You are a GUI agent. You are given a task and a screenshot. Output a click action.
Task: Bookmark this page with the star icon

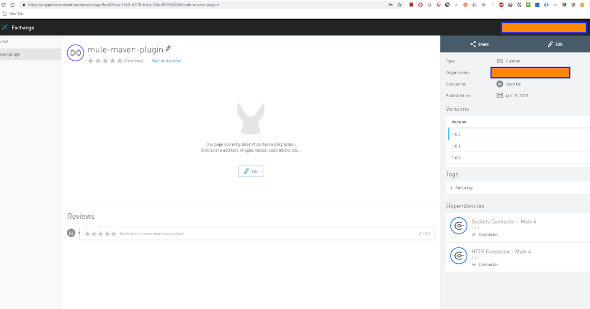click(x=400, y=4)
